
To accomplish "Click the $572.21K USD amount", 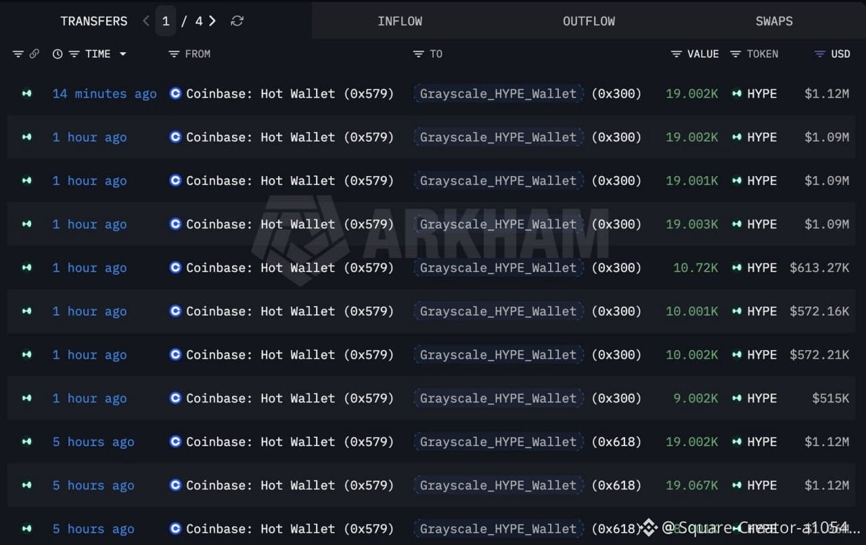I will pos(819,355).
